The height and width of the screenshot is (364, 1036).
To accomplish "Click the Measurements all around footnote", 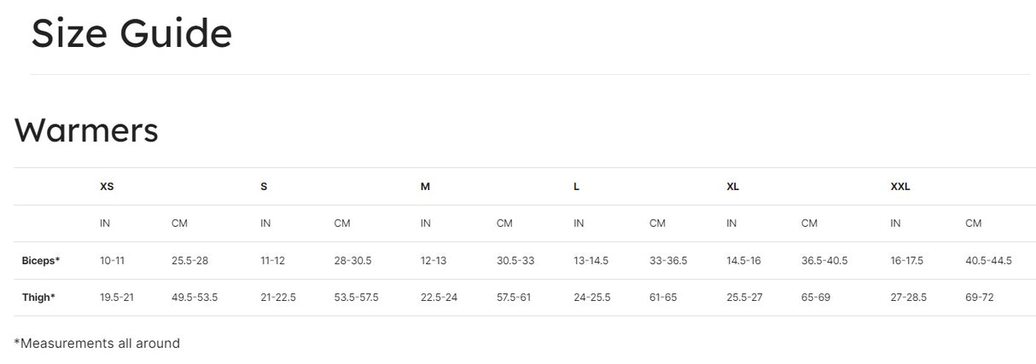I will pyautogui.click(x=96, y=344).
